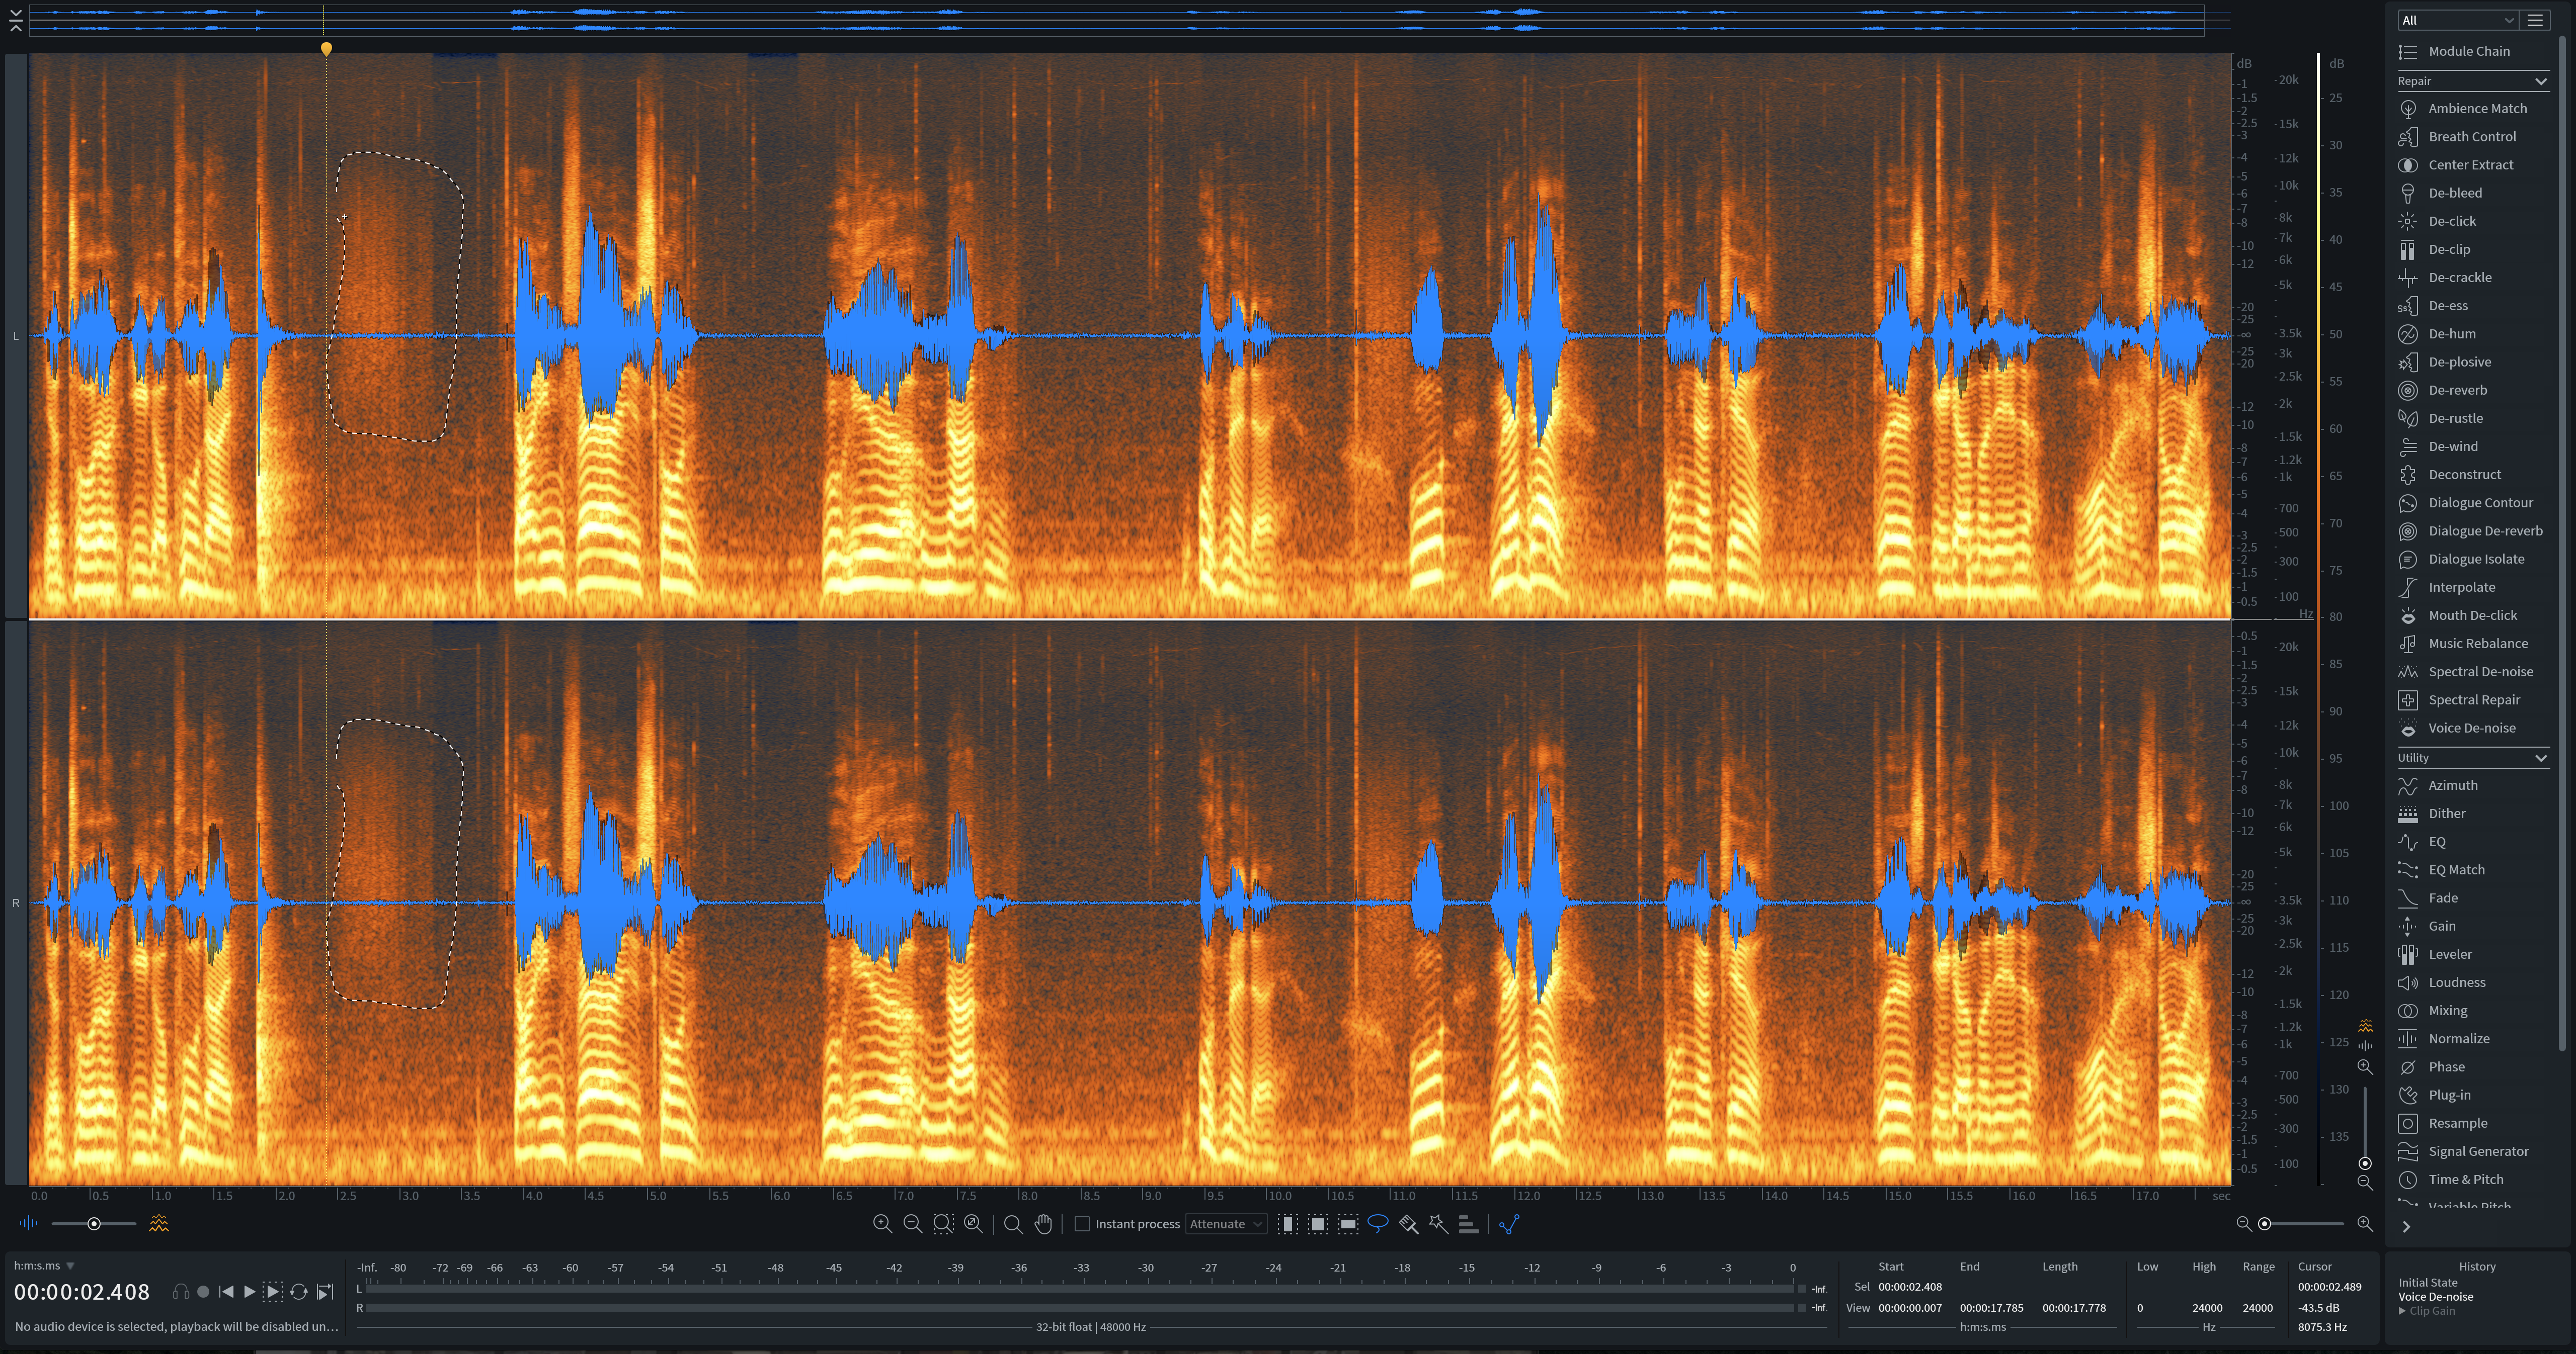Zoom out fully to whole file
2576x1354 pixels.
[x=973, y=1223]
